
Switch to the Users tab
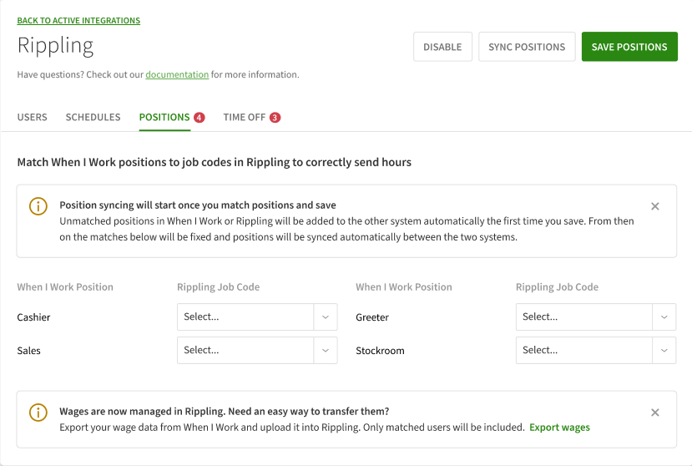[x=32, y=118]
